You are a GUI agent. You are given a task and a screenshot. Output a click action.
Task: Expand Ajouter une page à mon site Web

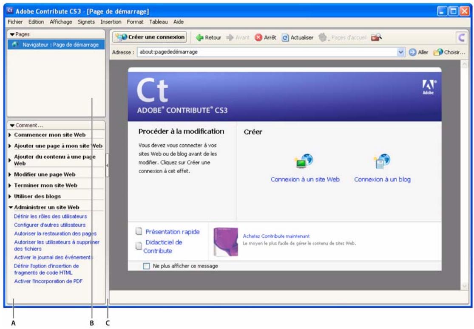point(10,146)
